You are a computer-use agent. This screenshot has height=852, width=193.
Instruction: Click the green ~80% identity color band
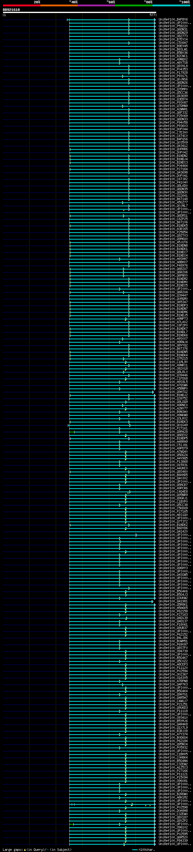click(x=134, y=5)
